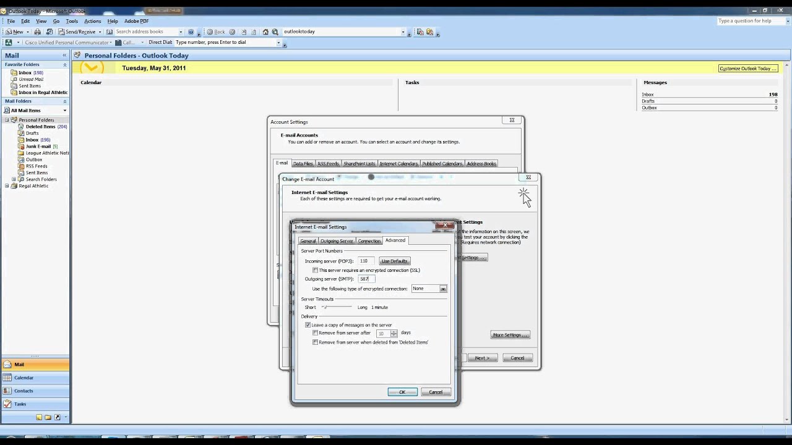
Task: Click the Back navigation button
Action: [x=216, y=32]
